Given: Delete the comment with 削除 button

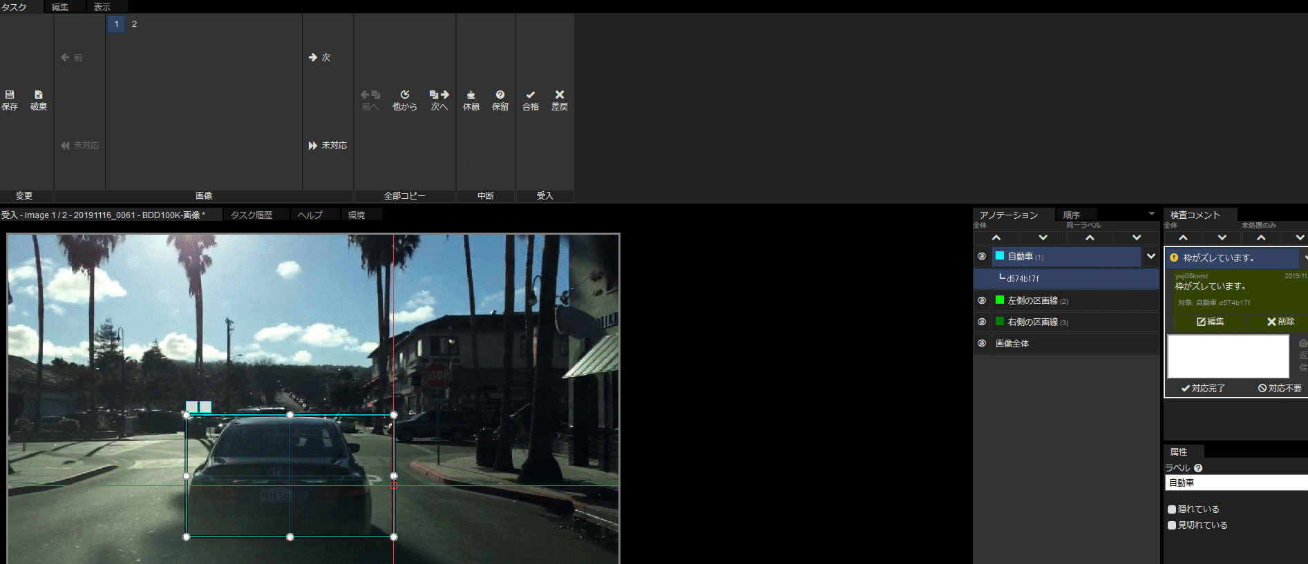Looking at the screenshot, I should pyautogui.click(x=1280, y=322).
